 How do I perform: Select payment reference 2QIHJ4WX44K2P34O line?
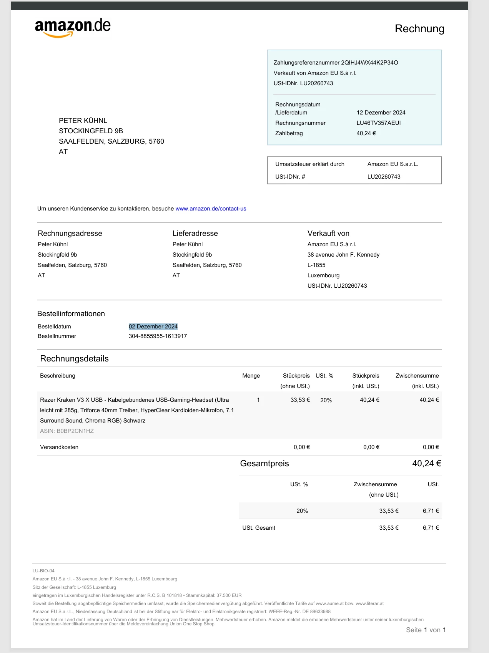[336, 63]
